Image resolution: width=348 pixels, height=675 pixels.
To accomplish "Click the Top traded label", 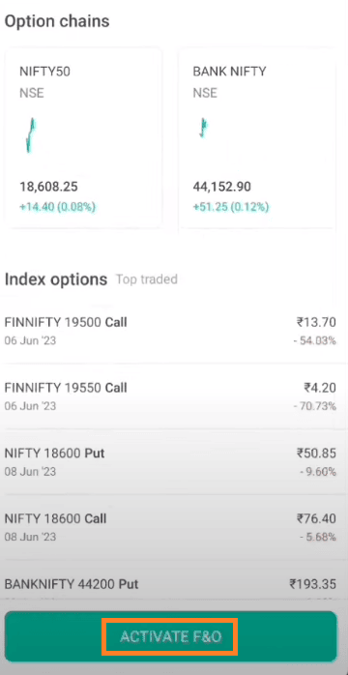I will pyautogui.click(x=147, y=279).
